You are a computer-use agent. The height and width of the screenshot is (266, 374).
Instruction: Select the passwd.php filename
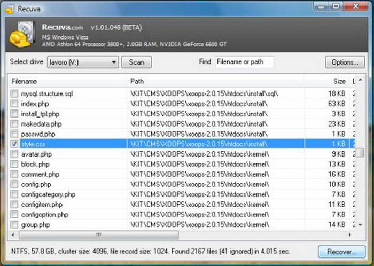(38, 134)
